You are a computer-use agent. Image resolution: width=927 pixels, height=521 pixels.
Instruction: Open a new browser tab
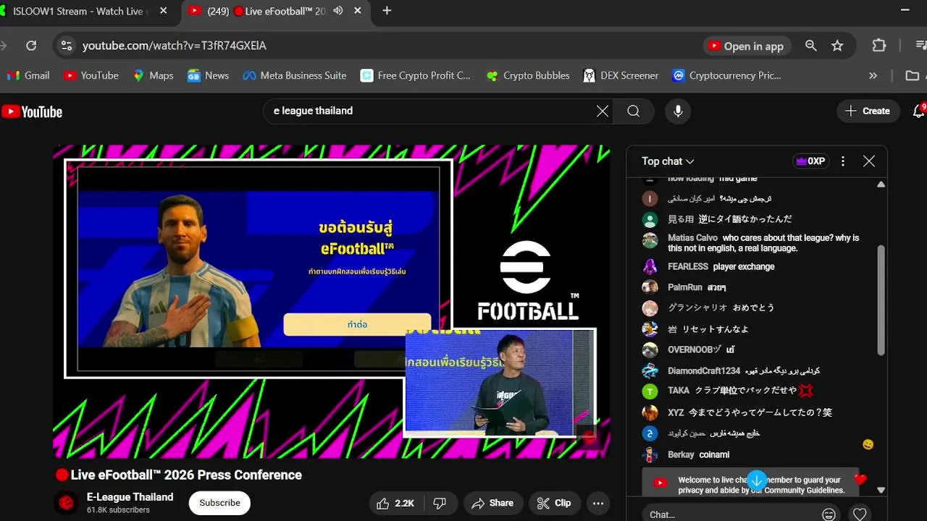[387, 11]
